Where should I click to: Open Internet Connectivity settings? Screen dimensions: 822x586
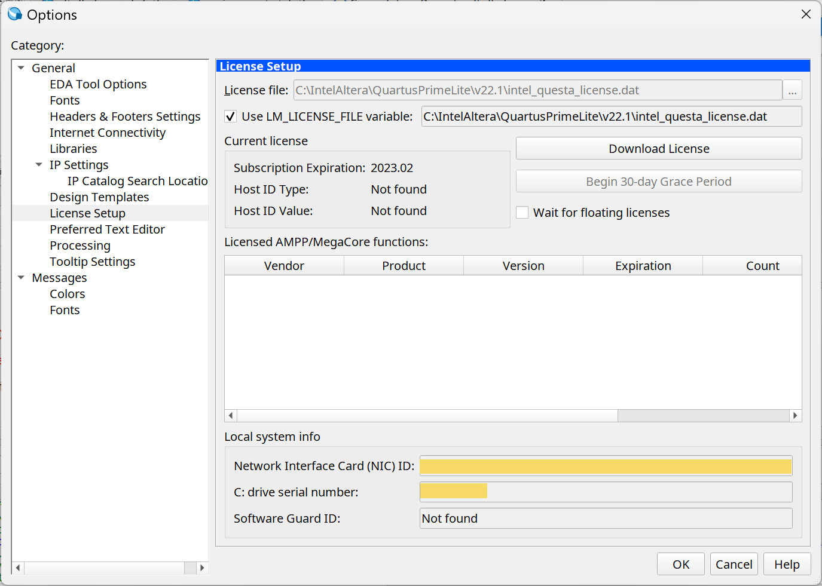[108, 133]
